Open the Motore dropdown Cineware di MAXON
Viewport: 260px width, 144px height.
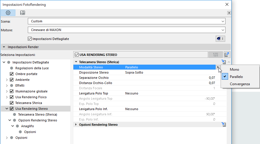[x=126, y=30]
